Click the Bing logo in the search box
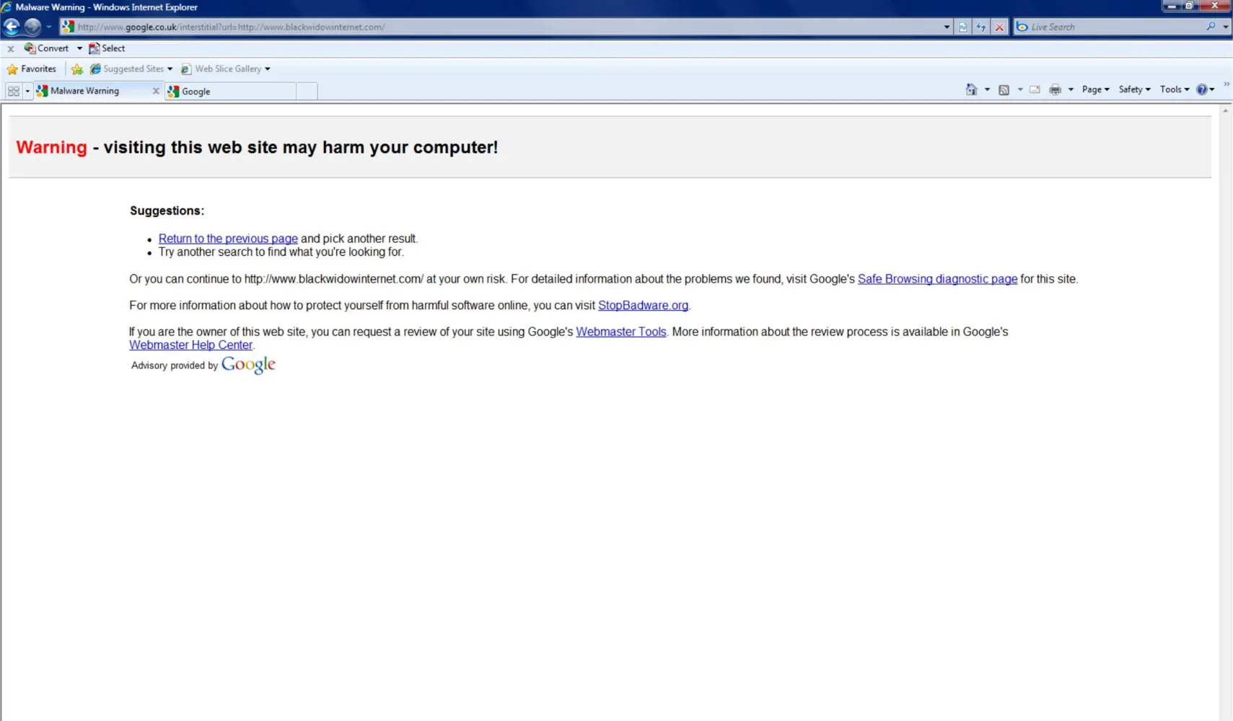Screen dimensions: 1233x721 1022,27
